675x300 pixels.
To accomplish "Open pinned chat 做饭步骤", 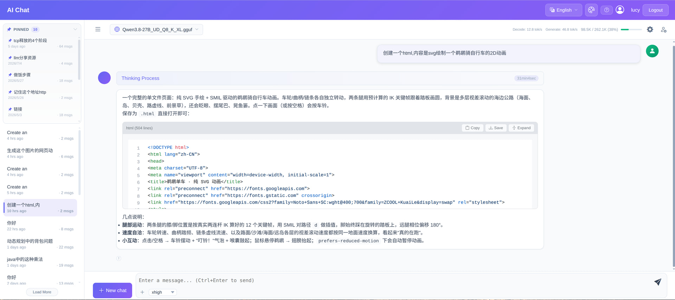I will point(40,77).
